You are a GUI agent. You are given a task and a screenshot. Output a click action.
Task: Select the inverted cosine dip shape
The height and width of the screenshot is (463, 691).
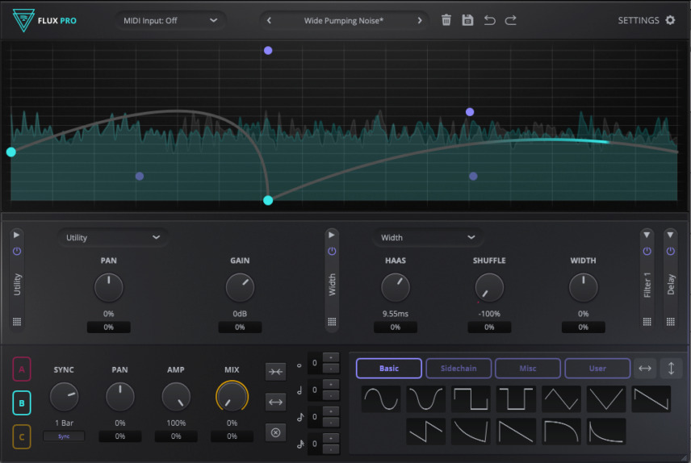425,399
